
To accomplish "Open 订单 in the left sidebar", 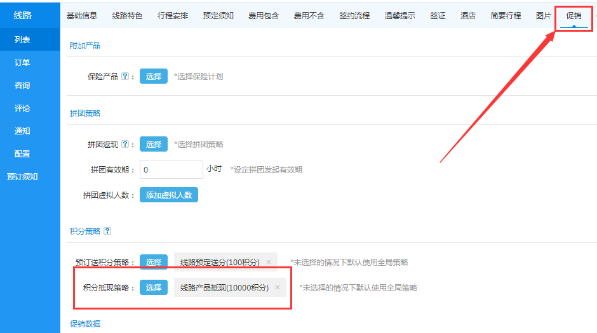I will coord(22,63).
